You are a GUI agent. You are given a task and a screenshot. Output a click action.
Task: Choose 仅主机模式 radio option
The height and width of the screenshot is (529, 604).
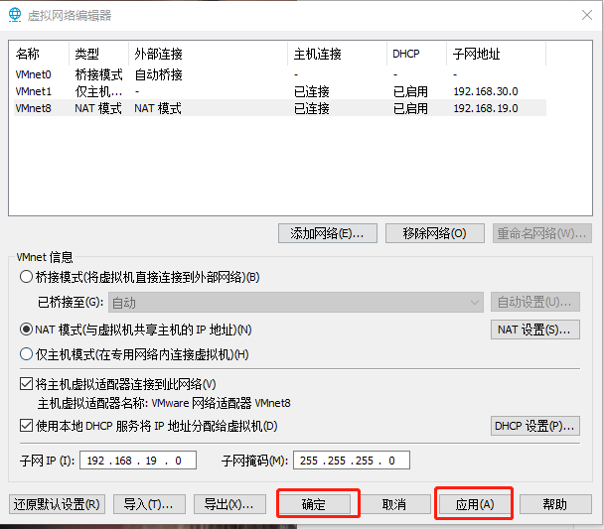click(x=27, y=354)
